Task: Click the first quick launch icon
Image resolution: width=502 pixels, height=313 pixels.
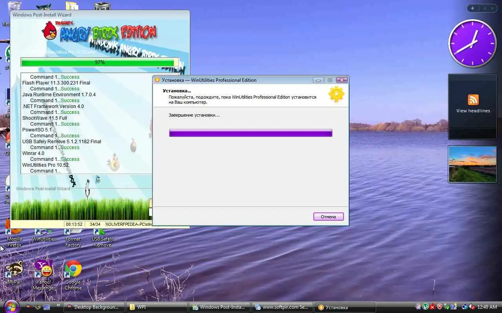Action: [x=29, y=307]
